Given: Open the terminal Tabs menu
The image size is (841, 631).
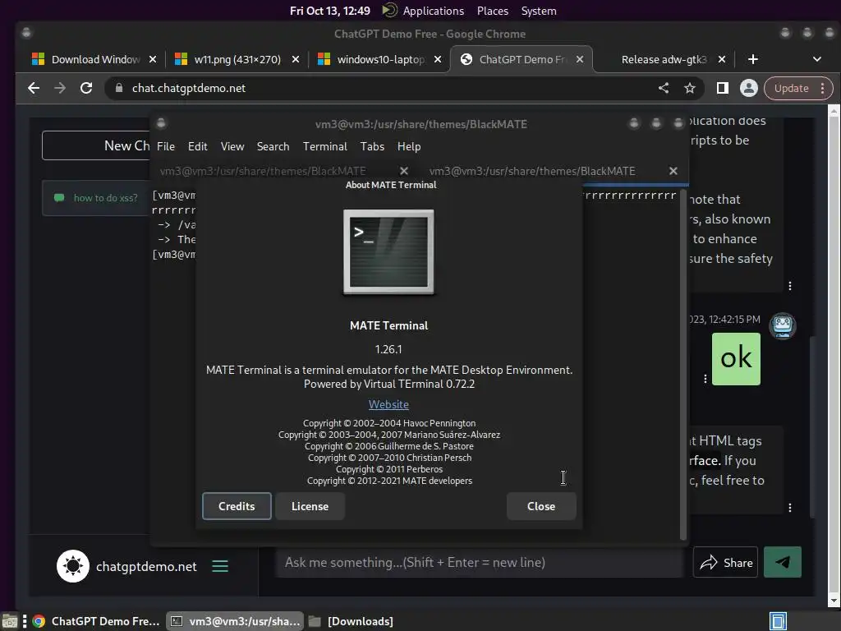Looking at the screenshot, I should click(x=372, y=146).
